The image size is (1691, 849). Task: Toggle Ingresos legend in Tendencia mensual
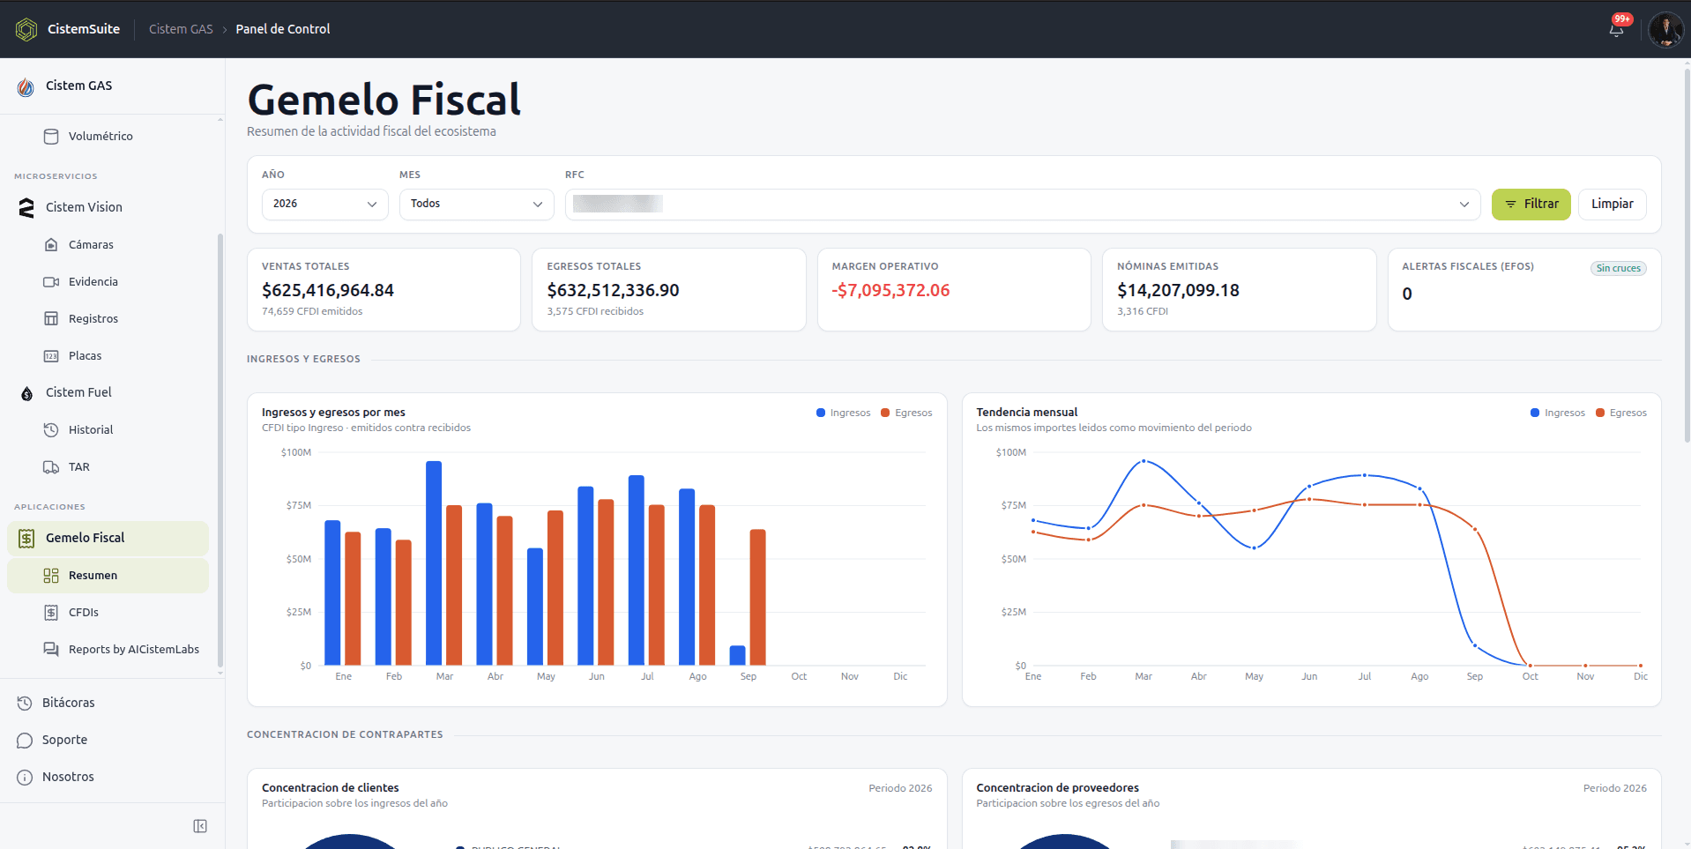[1558, 413]
